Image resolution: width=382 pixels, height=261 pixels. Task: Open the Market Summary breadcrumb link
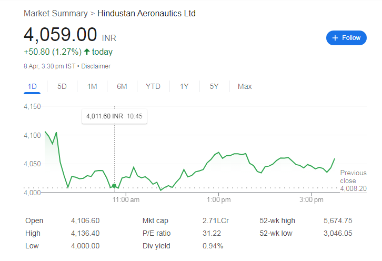[x=56, y=13]
